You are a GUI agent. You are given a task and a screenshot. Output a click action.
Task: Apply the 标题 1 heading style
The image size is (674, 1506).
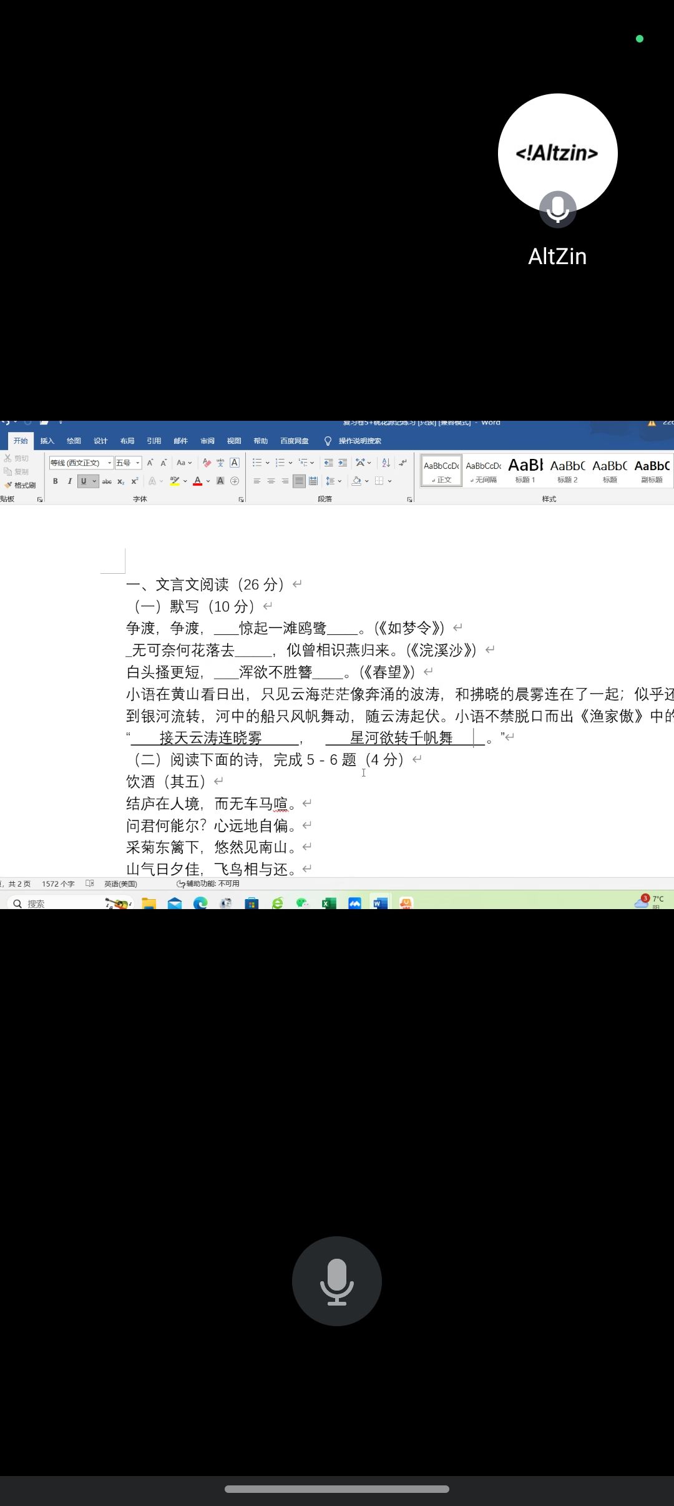(x=525, y=470)
